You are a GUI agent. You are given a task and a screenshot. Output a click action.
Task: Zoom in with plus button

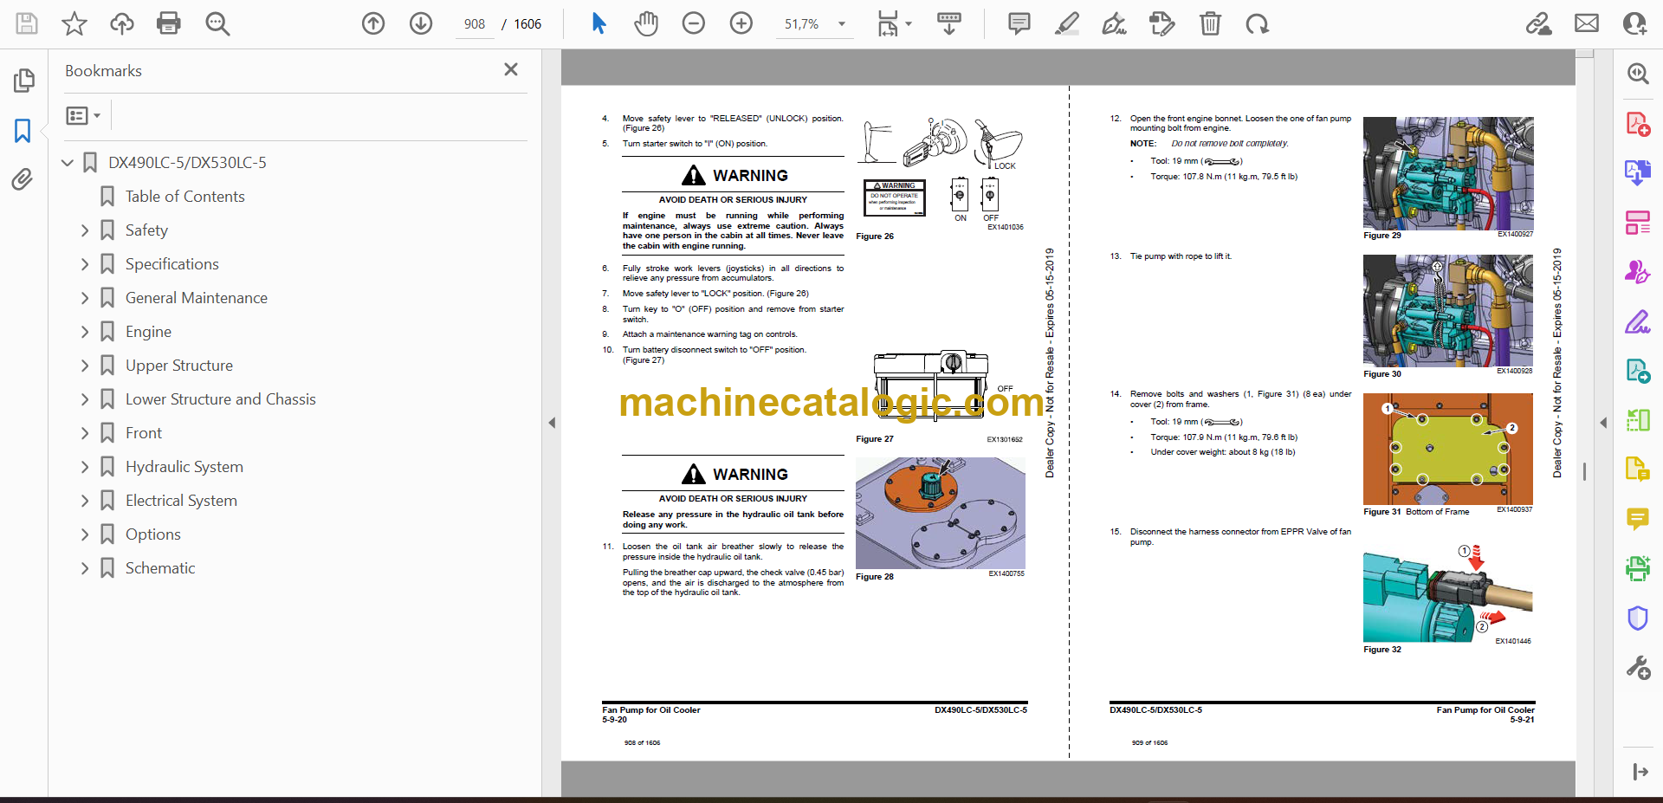coord(741,23)
